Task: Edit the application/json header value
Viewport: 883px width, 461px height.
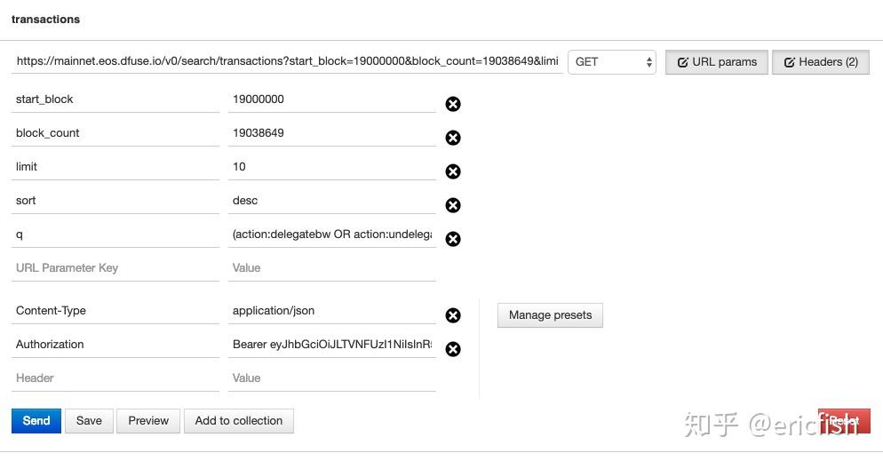Action: click(x=332, y=311)
